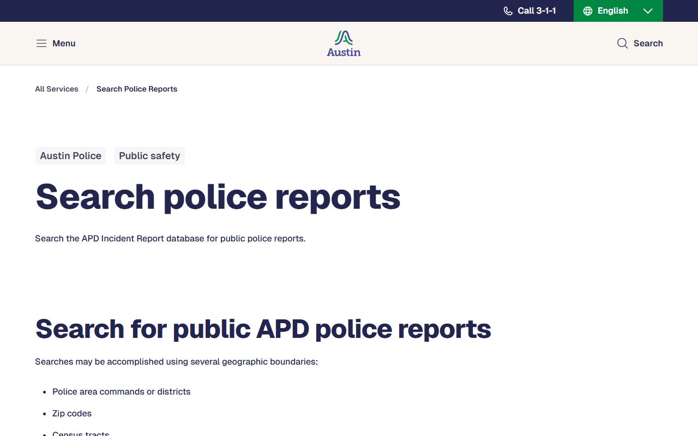Click the Austin city logo

click(344, 44)
